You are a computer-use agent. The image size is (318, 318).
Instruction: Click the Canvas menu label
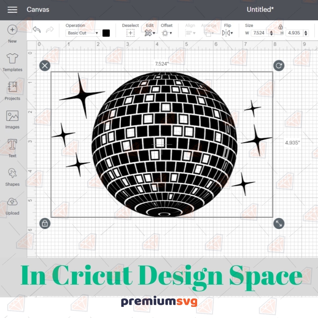tap(38, 10)
